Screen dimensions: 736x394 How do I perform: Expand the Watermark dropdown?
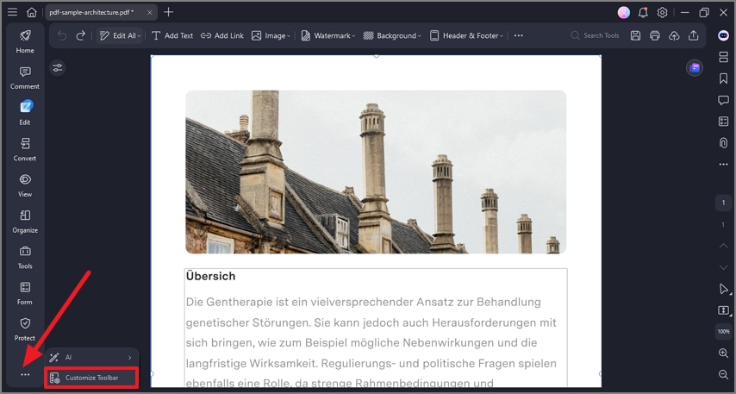(327, 35)
